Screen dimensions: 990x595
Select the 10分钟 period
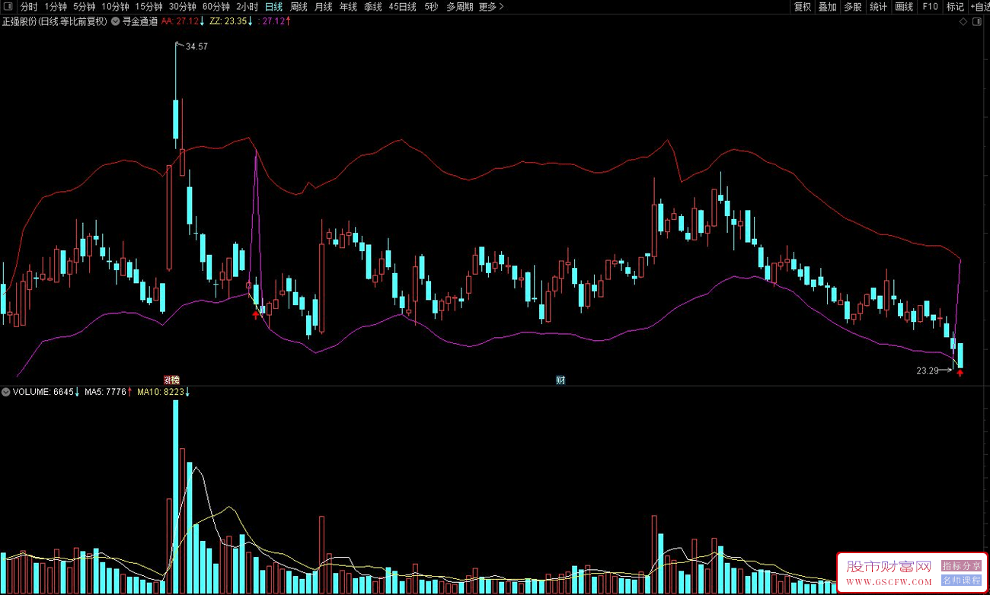pos(115,7)
